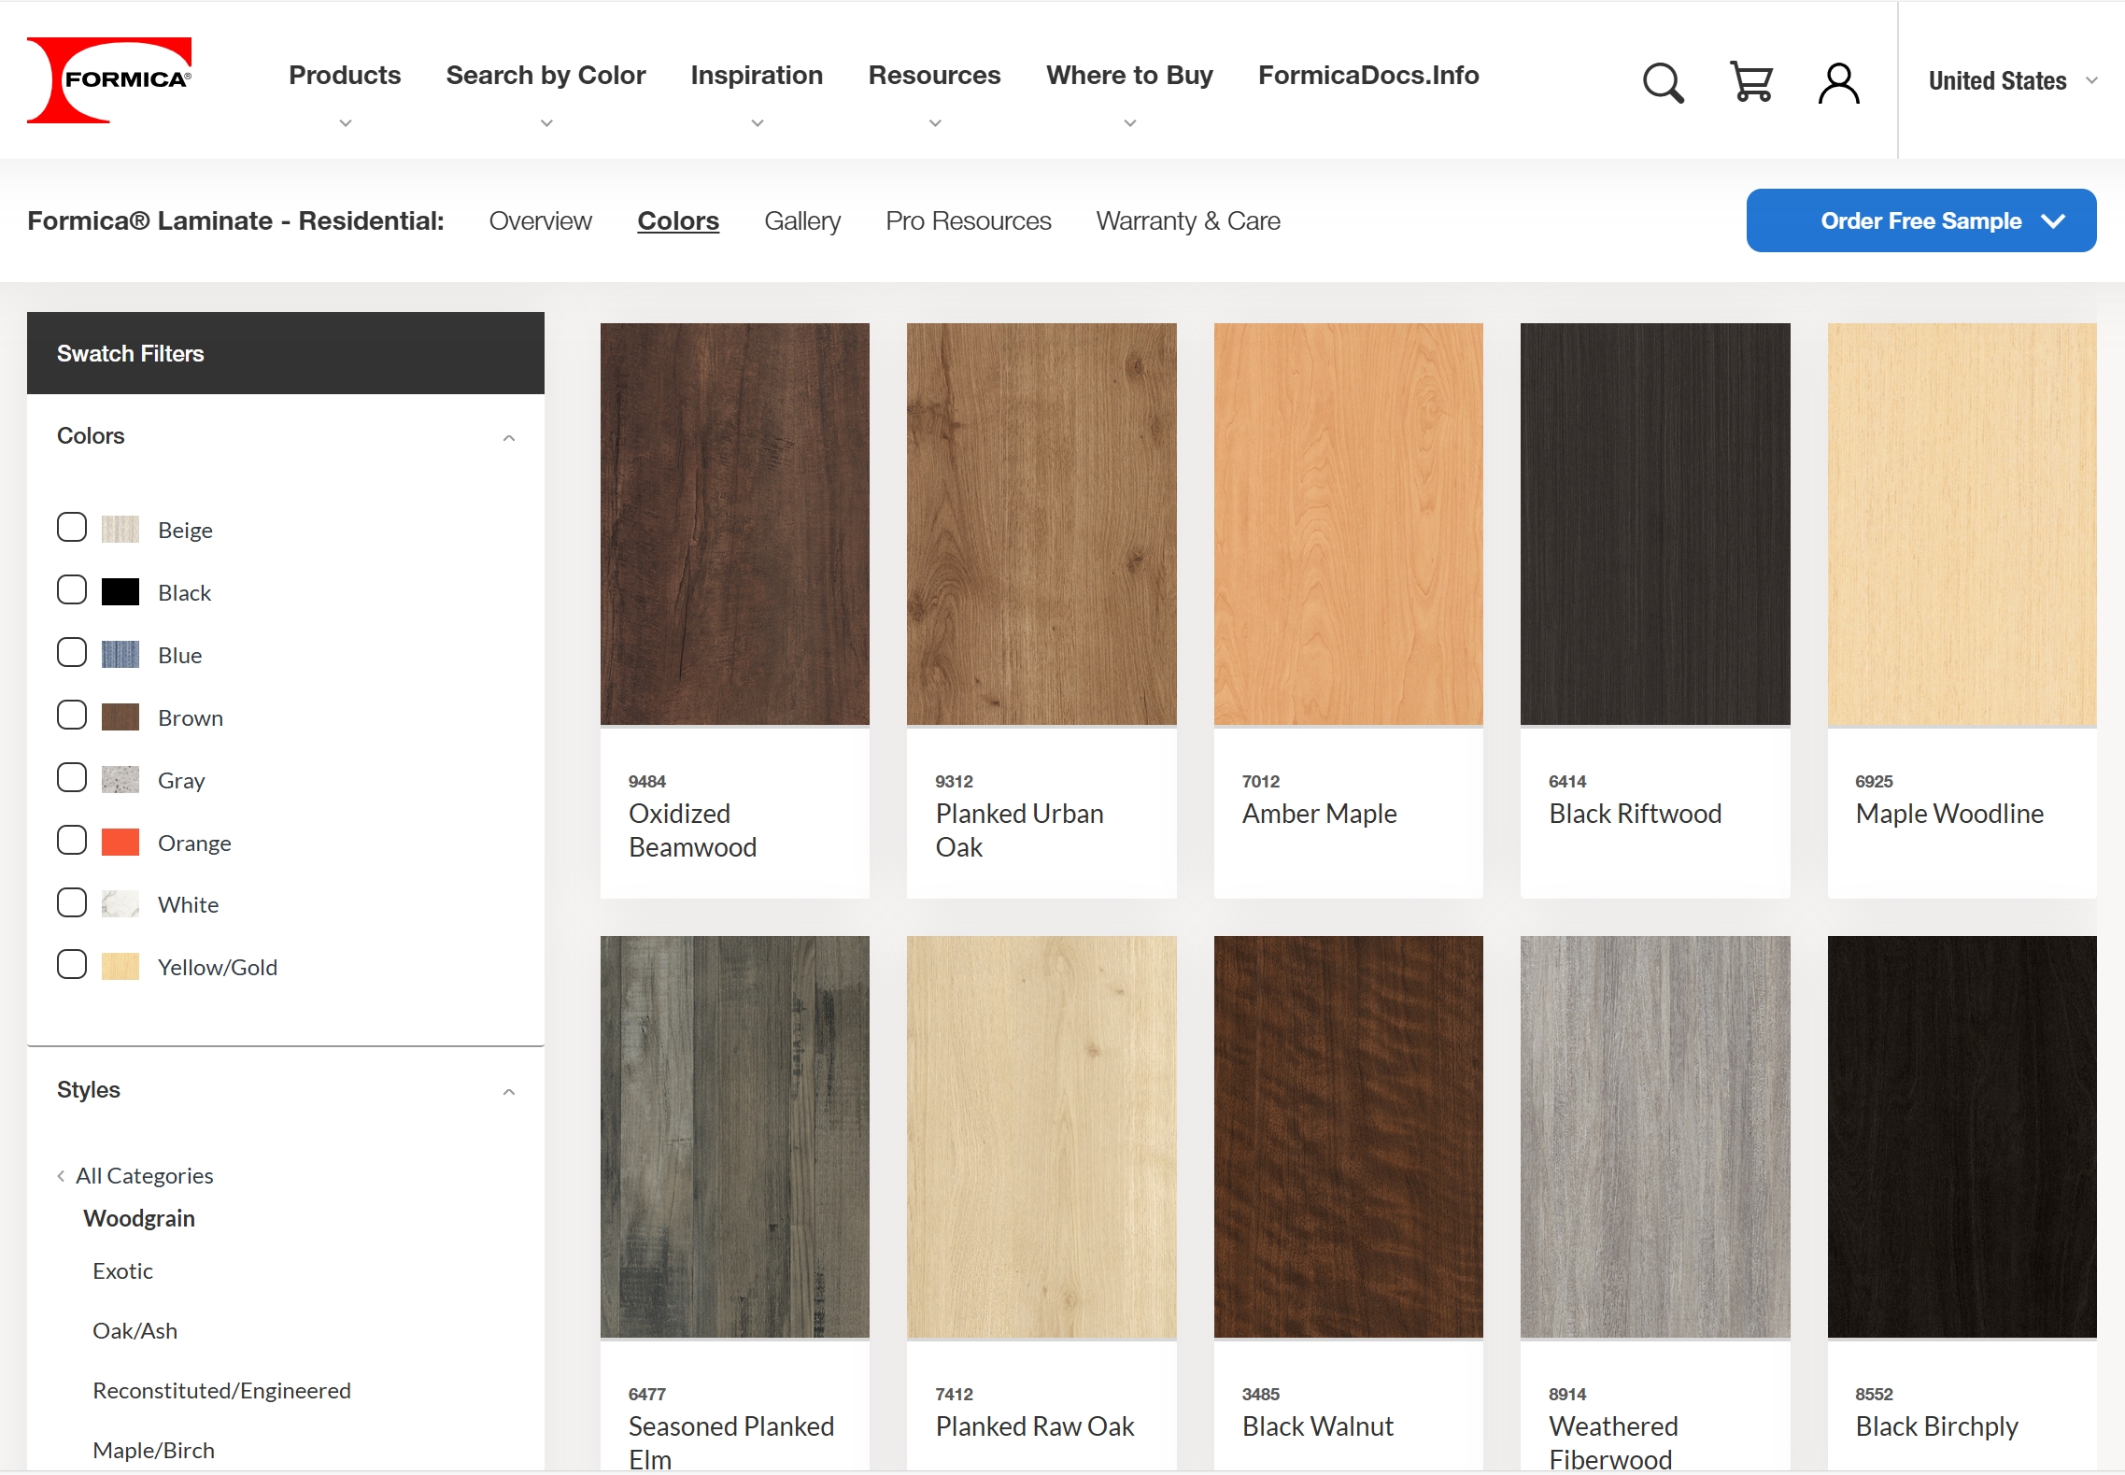Filter by Exotic style
Image resolution: width=2125 pixels, height=1475 pixels.
[x=122, y=1270]
